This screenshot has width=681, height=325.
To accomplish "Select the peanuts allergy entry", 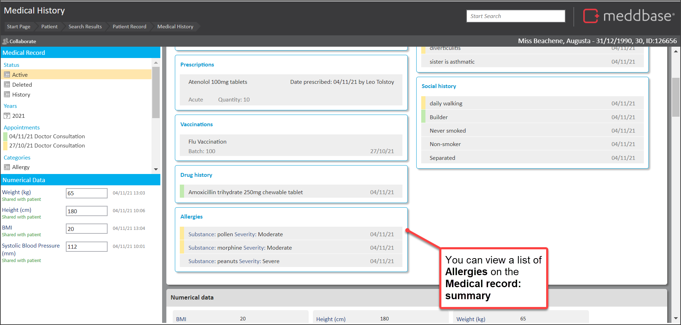I will point(234,261).
